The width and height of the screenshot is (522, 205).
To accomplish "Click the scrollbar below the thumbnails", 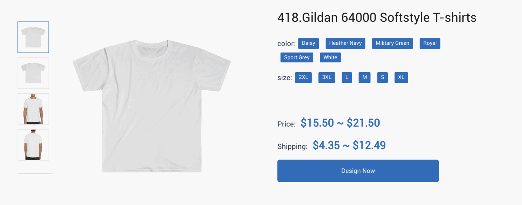I will (x=35, y=174).
